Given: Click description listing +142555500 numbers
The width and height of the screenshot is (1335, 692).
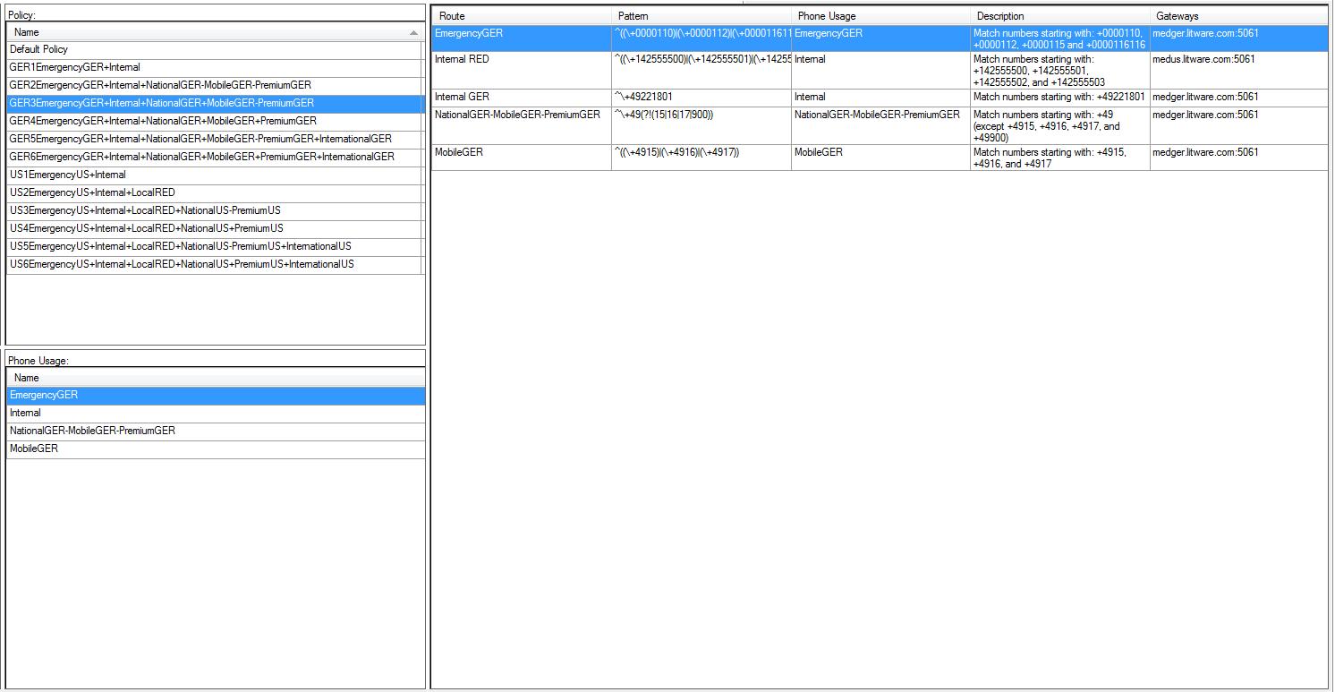Looking at the screenshot, I should (x=1060, y=71).
